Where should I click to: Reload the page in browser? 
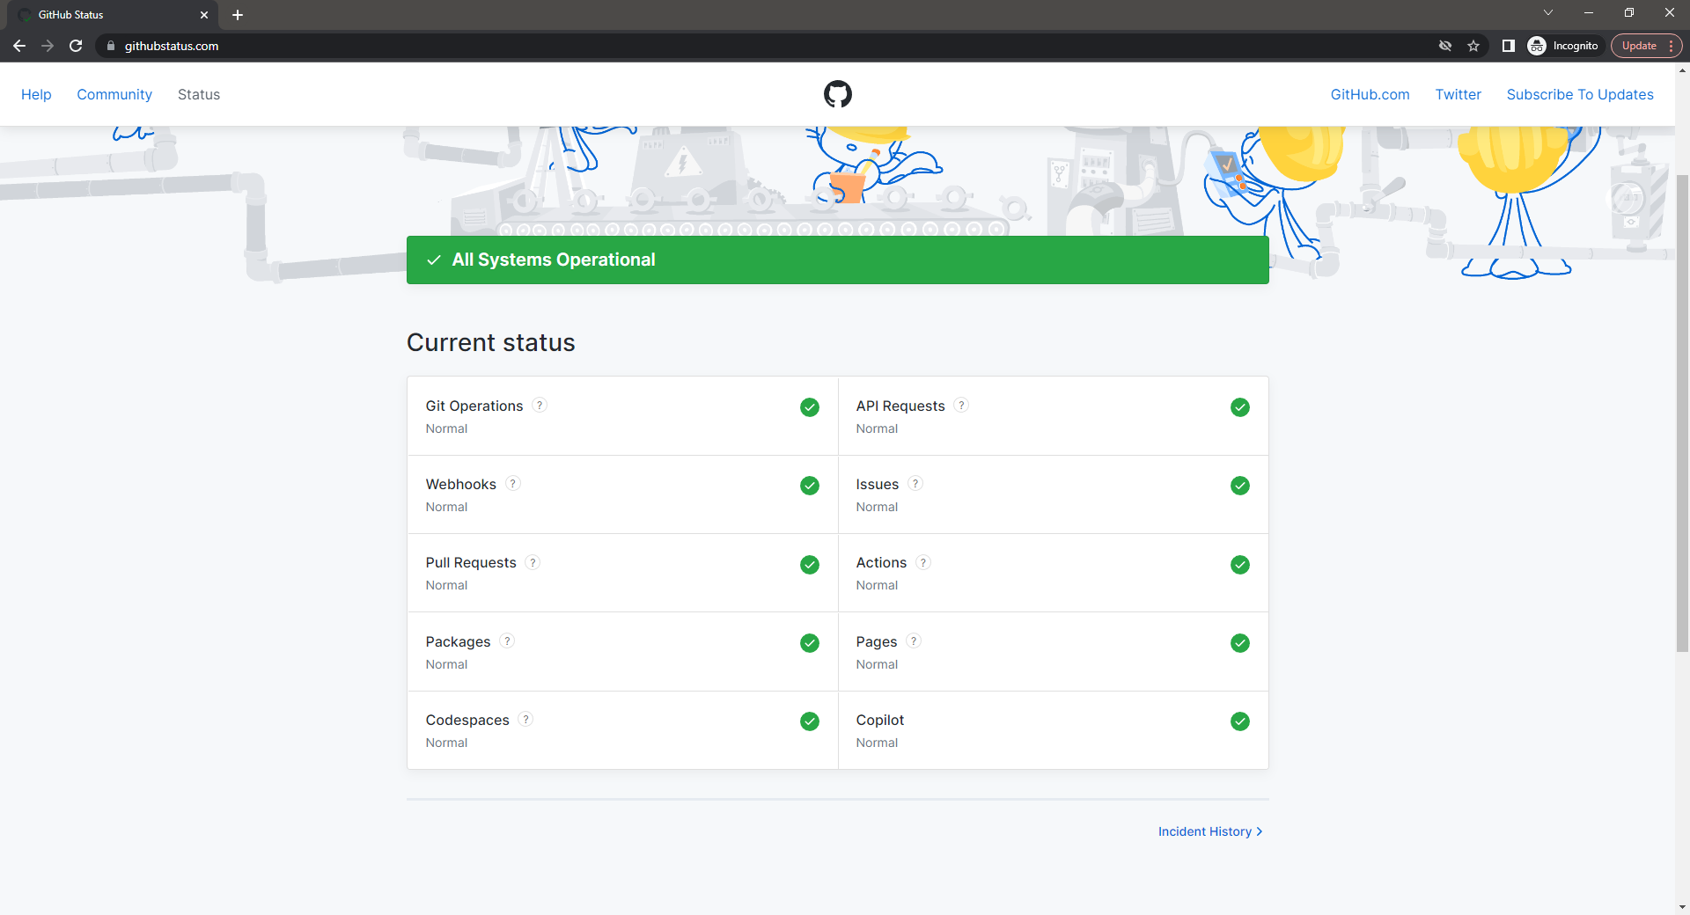tap(76, 46)
